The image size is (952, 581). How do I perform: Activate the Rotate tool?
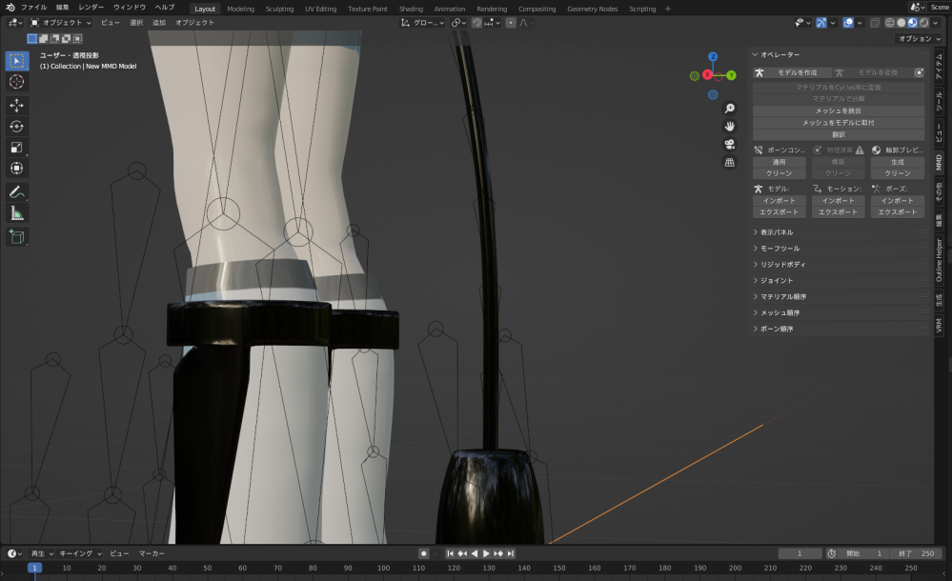point(16,127)
